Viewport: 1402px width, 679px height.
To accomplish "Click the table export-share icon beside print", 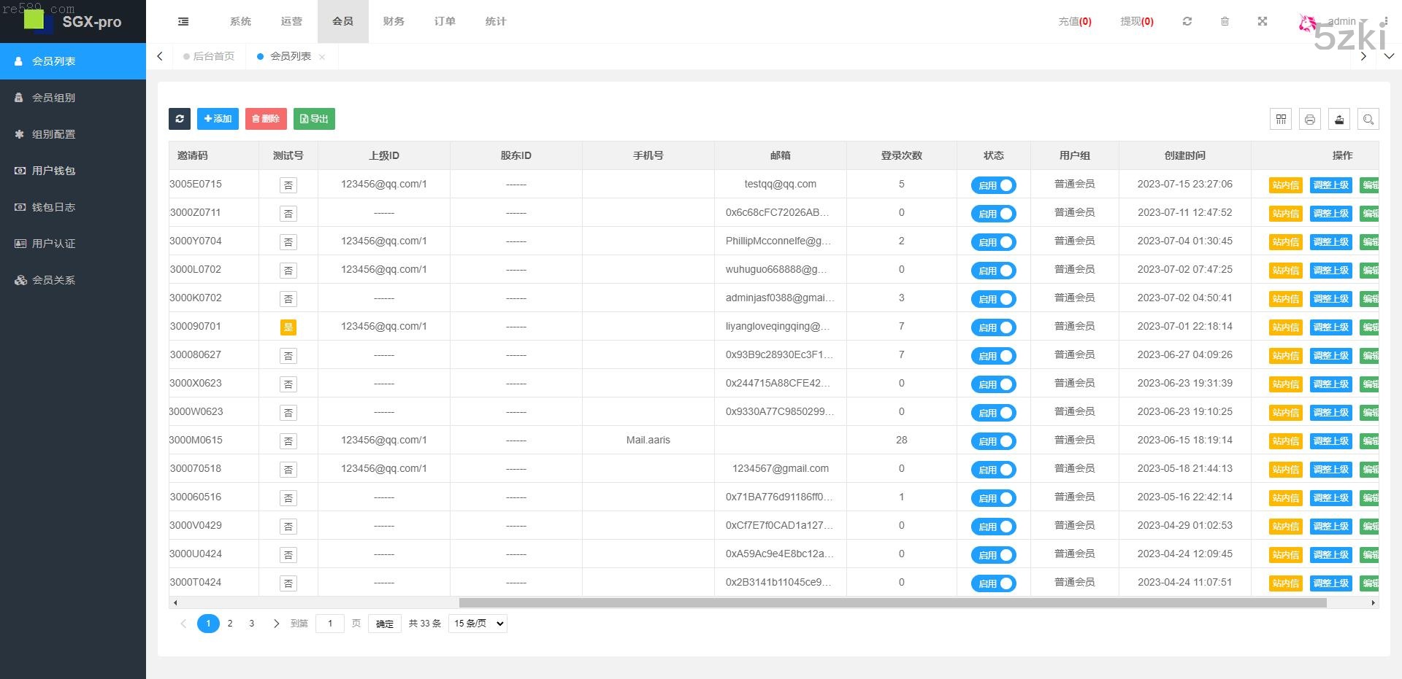I will click(x=1339, y=119).
